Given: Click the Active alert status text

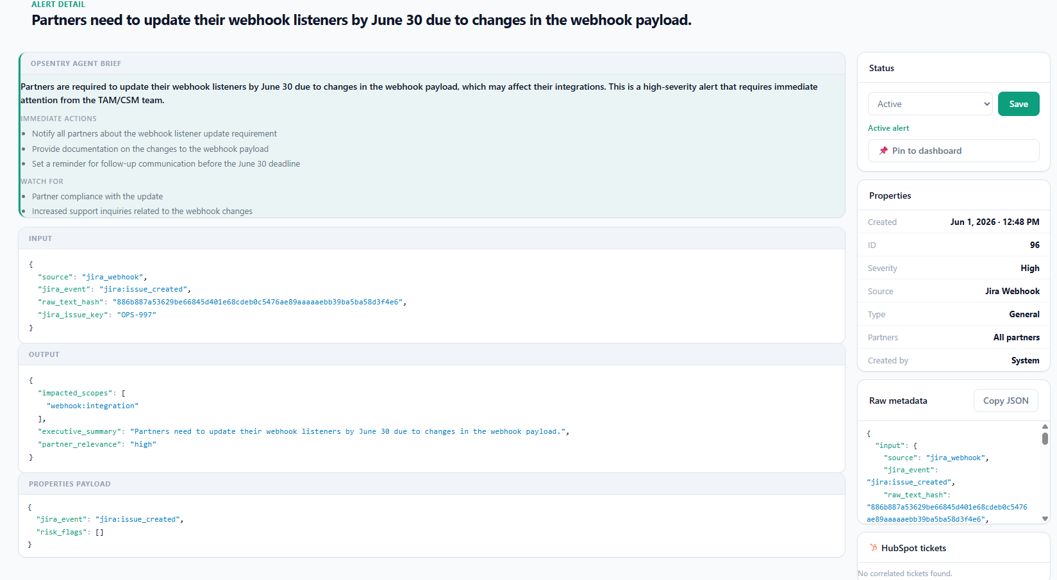Looking at the screenshot, I should pos(888,128).
